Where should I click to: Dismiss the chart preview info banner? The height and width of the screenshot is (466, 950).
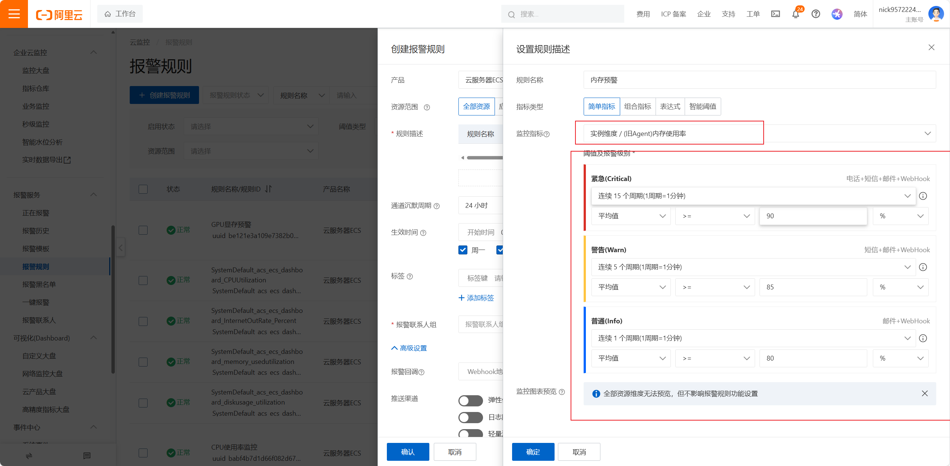coord(925,393)
